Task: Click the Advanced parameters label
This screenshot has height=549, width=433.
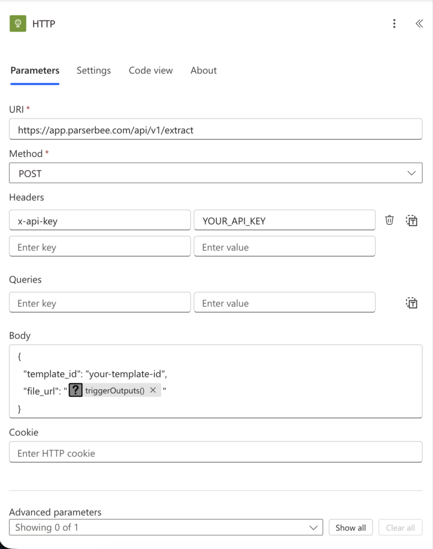Action: [55, 512]
